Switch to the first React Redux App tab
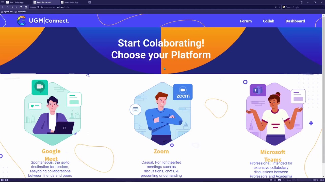Viewport: 325px width, 182px height. tap(18, 2)
